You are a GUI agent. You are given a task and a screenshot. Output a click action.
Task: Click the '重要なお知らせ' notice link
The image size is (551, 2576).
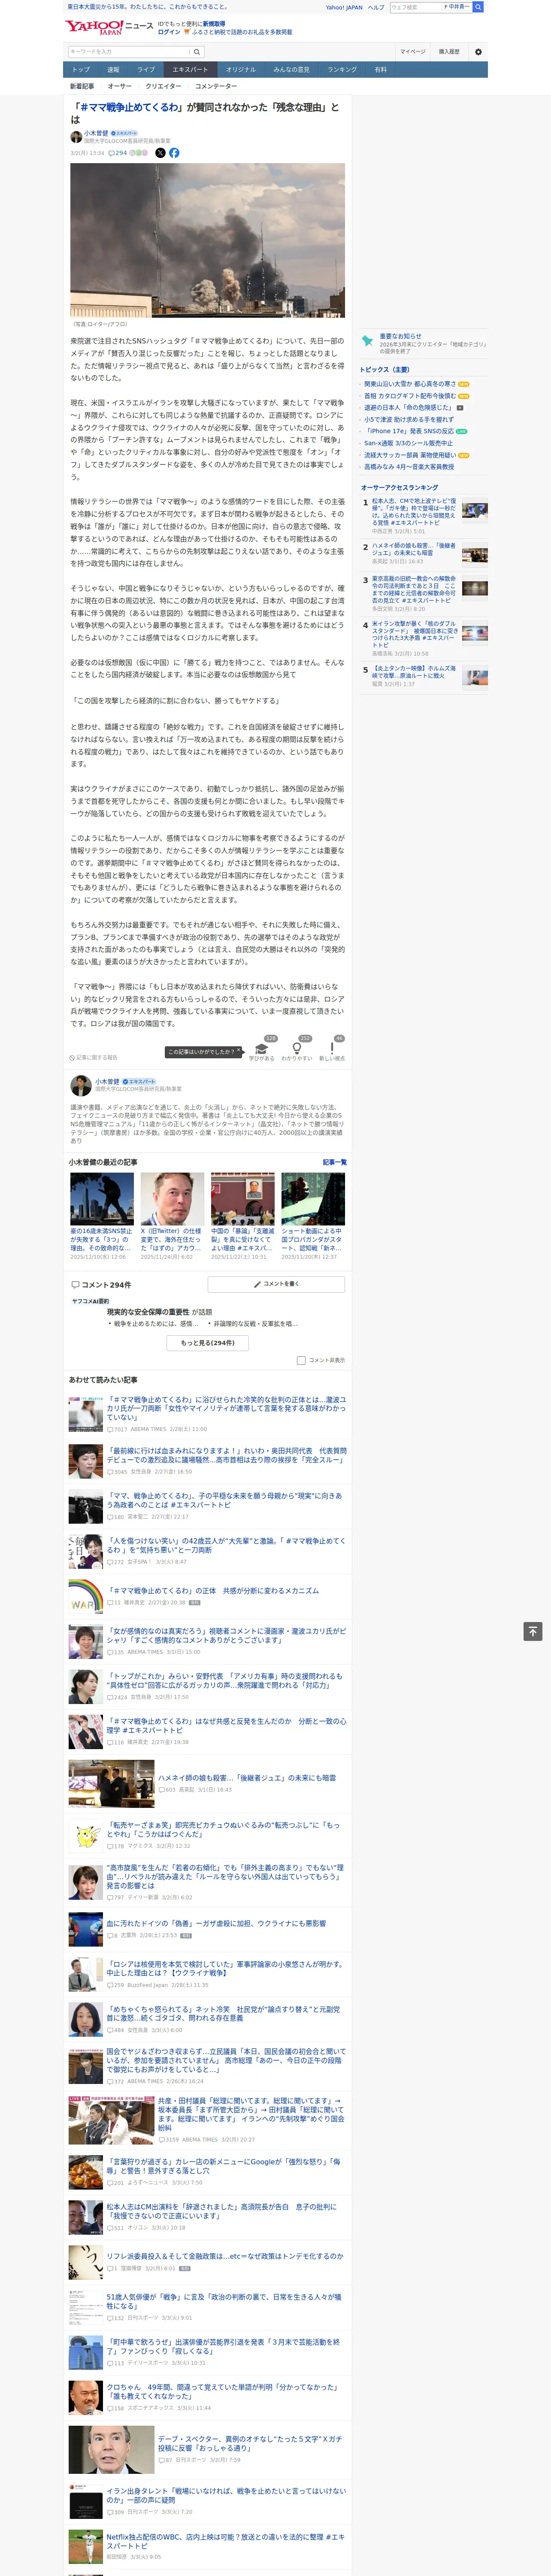click(400, 337)
